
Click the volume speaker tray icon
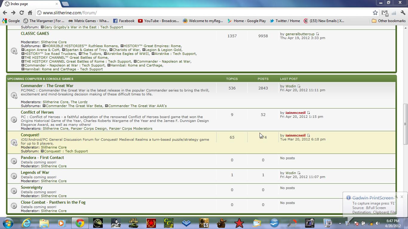click(378, 223)
